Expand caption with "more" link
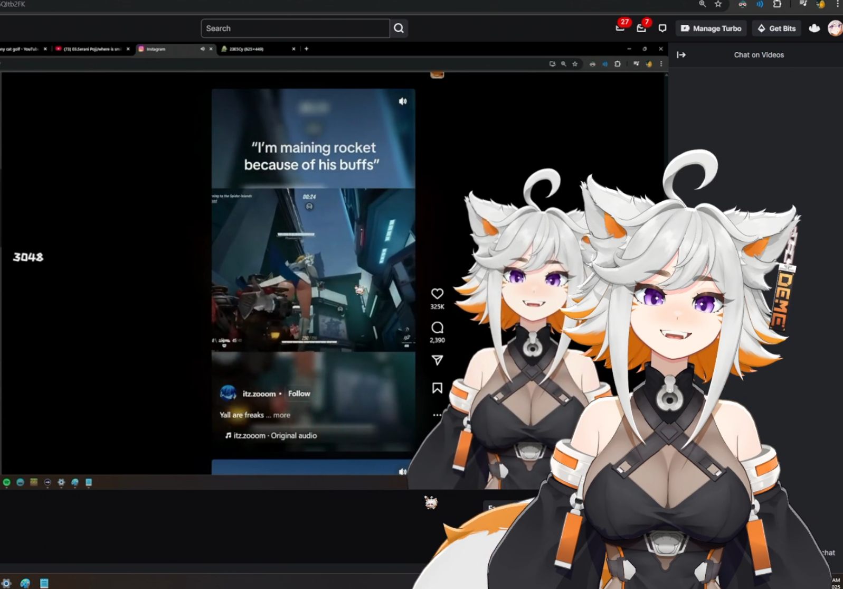The image size is (843, 589). point(281,415)
